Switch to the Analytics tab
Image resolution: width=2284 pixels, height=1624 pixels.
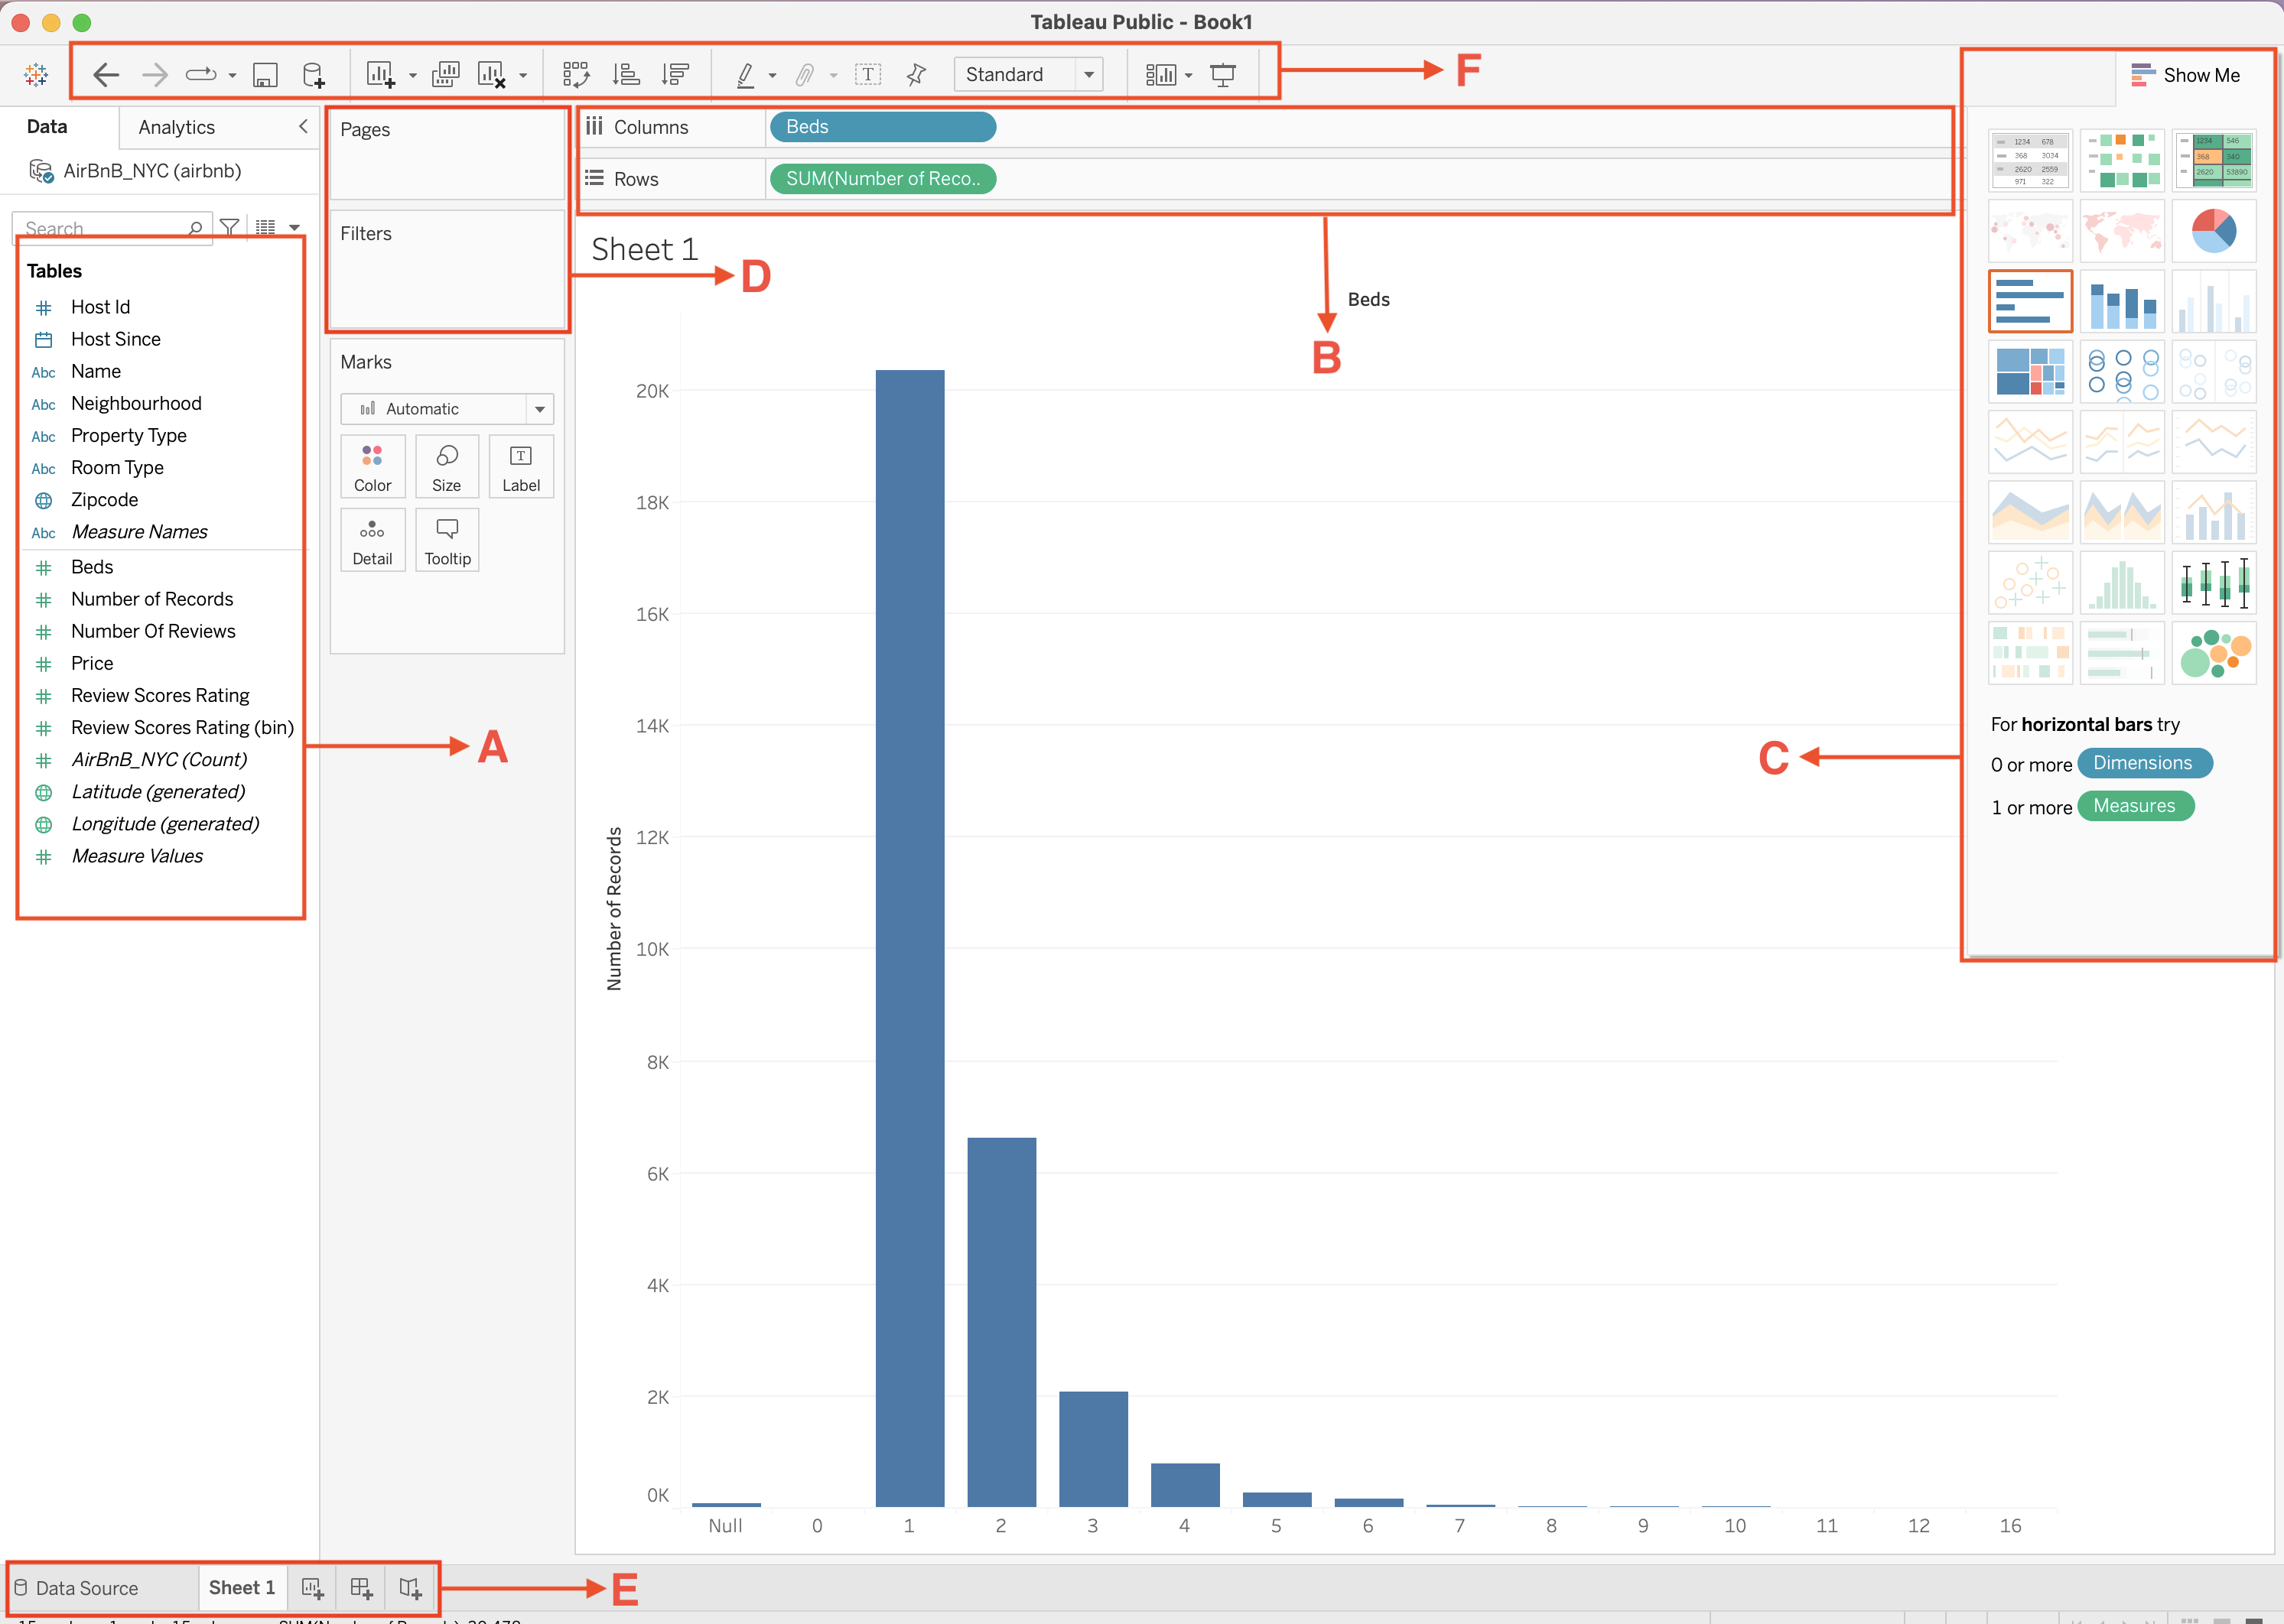click(x=176, y=127)
